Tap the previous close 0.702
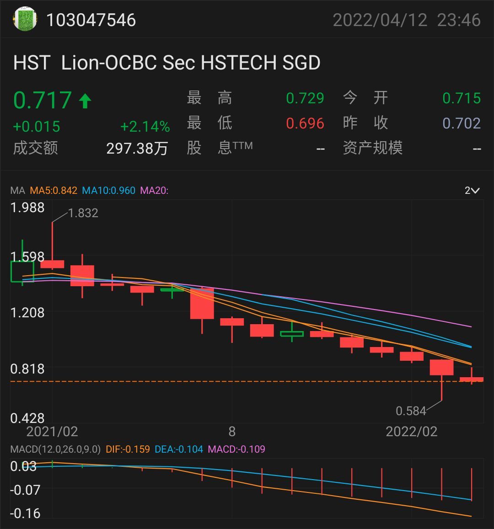The width and height of the screenshot is (494, 529). pos(461,123)
